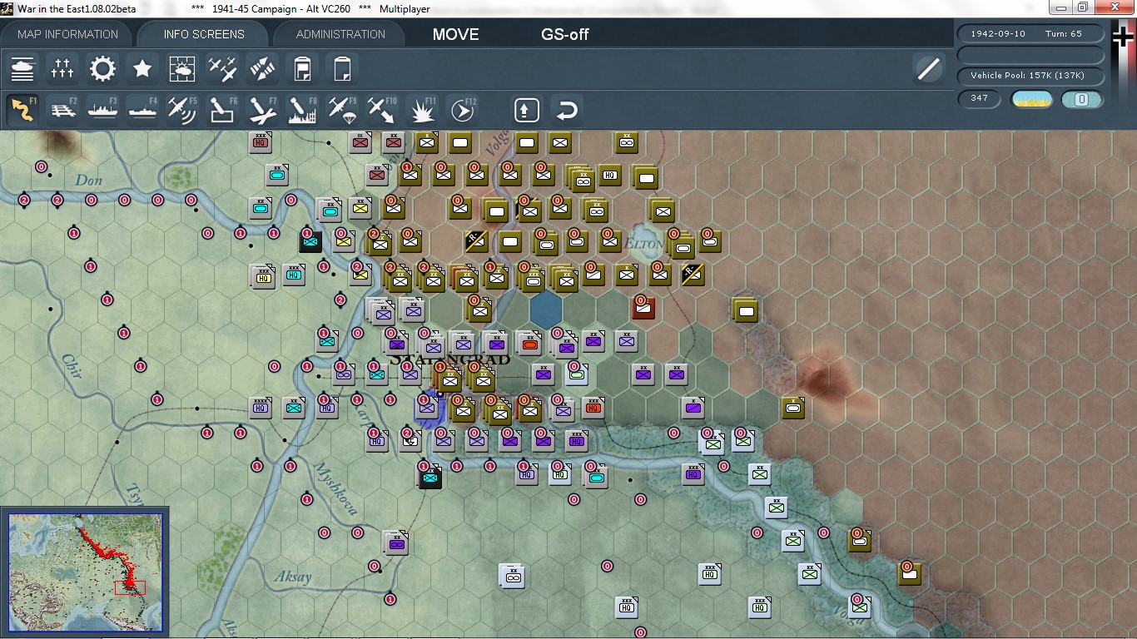
Task: Open the MAP INFORMATION tab
Action: [x=67, y=34]
